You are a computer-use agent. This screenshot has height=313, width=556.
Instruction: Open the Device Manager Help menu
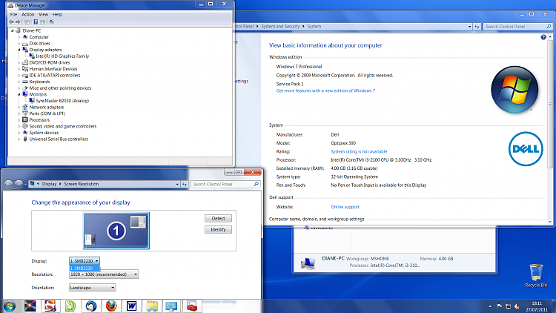(x=57, y=15)
